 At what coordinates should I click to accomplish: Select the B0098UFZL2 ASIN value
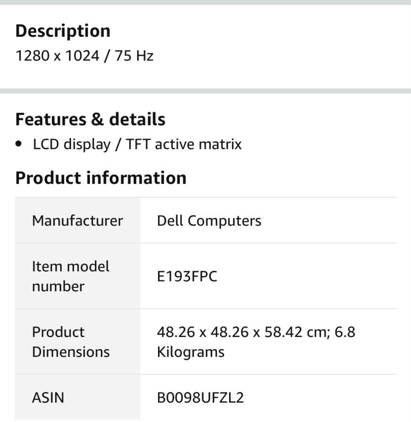200,398
